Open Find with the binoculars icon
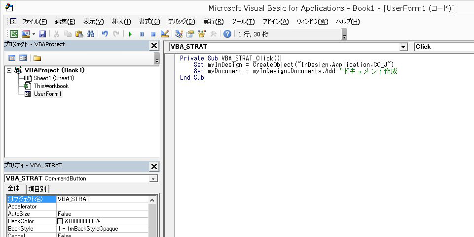This screenshot has height=237, width=474. [90, 34]
